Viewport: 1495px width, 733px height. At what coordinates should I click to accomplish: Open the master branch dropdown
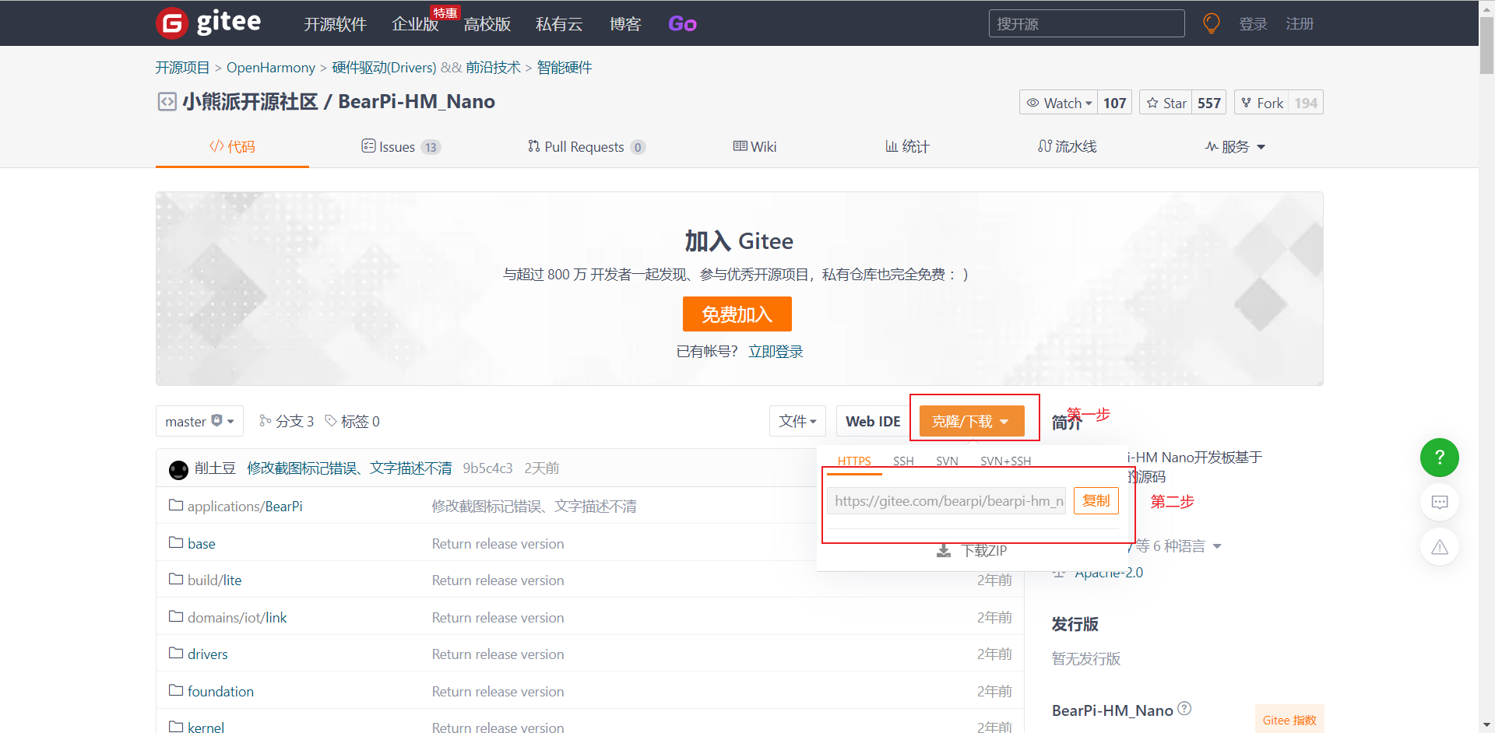coord(199,421)
